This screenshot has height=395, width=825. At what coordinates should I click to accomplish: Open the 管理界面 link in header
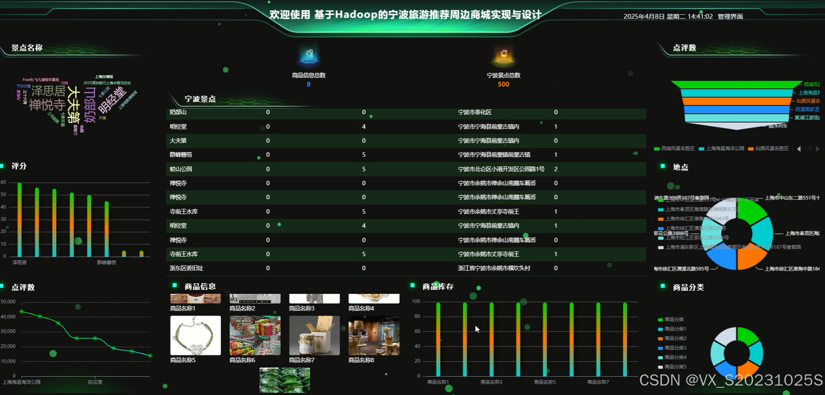pos(730,17)
